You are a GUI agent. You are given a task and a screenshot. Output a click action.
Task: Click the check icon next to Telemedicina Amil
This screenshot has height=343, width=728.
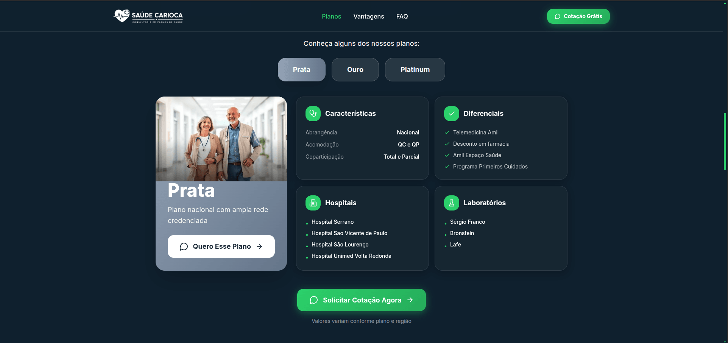(447, 133)
